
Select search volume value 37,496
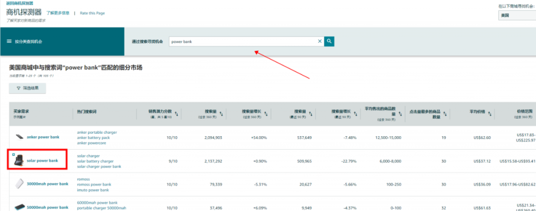215,208
